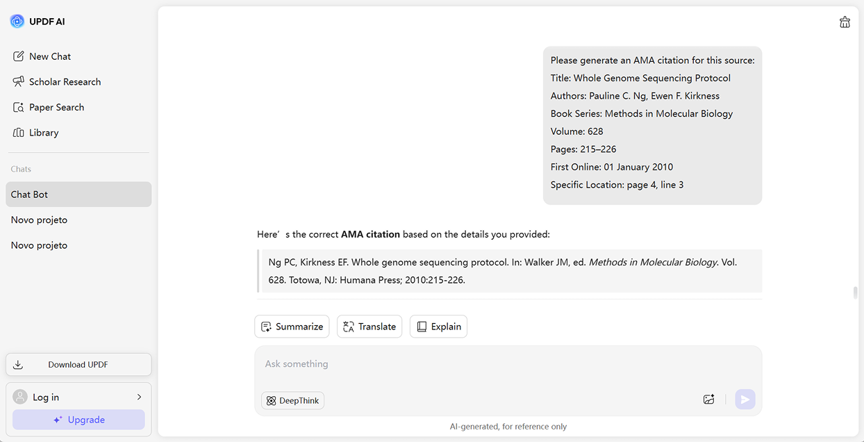Click the Ask something input field

click(507, 364)
